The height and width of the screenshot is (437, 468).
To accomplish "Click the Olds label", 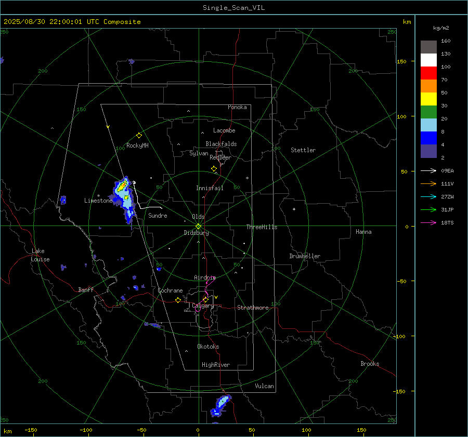I will pyautogui.click(x=198, y=217).
